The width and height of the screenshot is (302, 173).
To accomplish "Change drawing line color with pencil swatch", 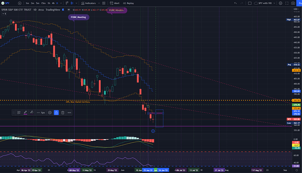I will click(x=25, y=113).
